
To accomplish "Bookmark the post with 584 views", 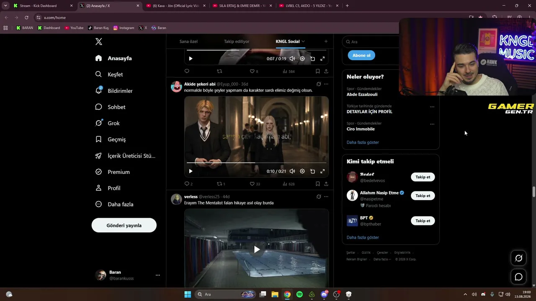I will pyautogui.click(x=317, y=71).
